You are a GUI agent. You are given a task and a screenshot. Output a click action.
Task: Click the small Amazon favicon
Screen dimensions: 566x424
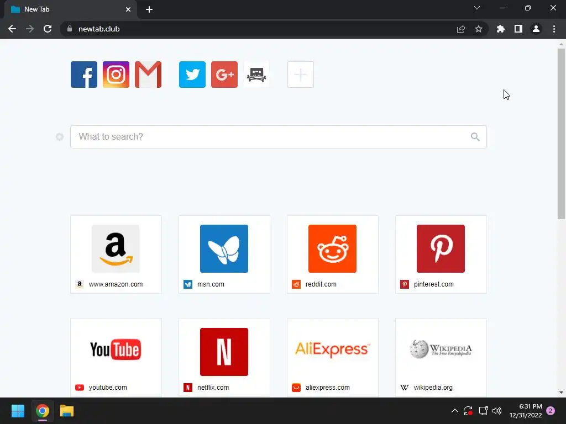coord(80,284)
